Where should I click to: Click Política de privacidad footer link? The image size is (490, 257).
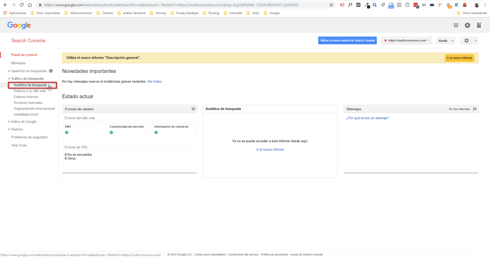point(274,255)
